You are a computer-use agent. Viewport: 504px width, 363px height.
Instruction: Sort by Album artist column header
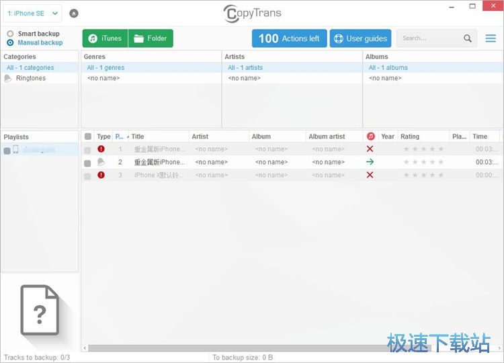coord(334,136)
